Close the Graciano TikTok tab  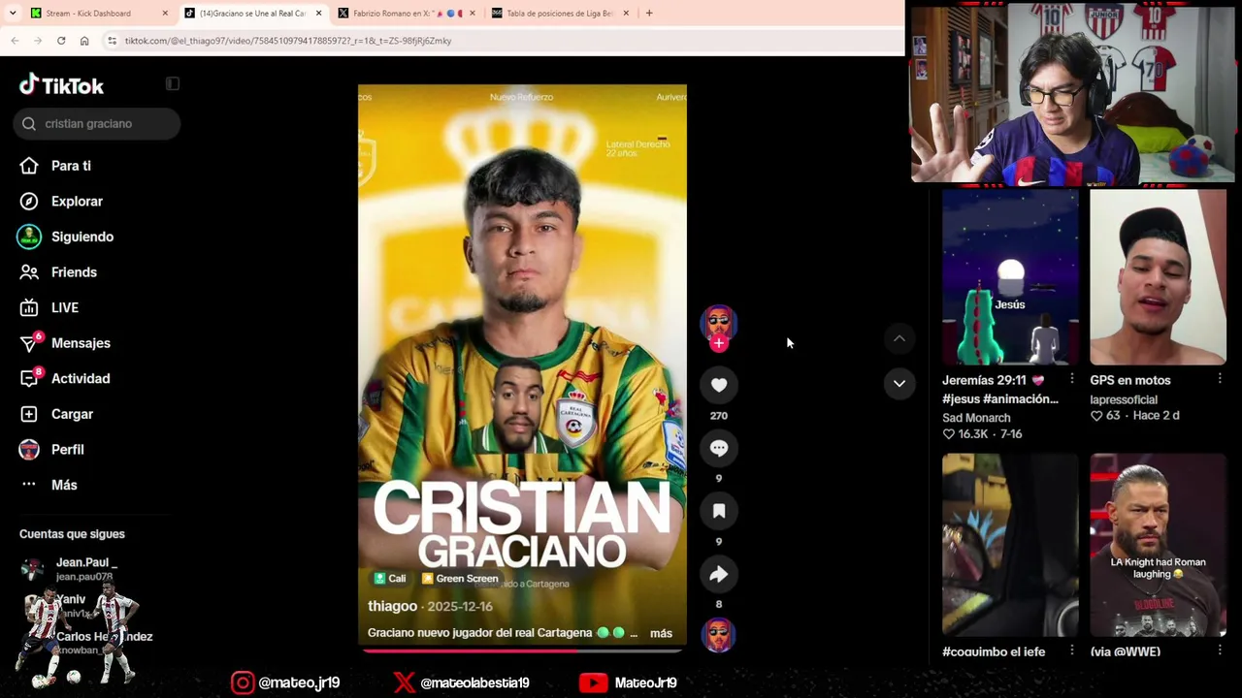[x=318, y=14]
